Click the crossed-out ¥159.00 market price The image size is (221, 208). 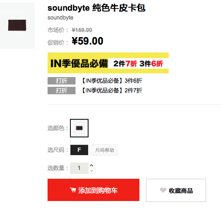[x=82, y=30]
